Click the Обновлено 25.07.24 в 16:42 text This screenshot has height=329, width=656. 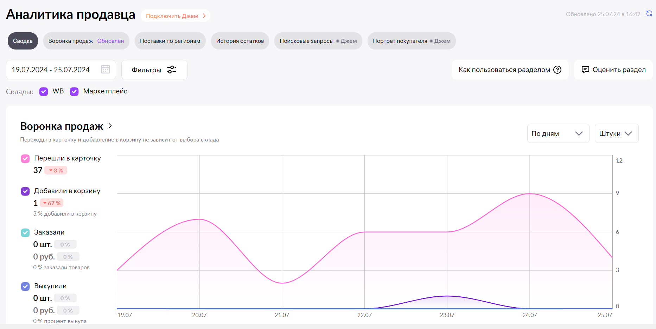603,14
